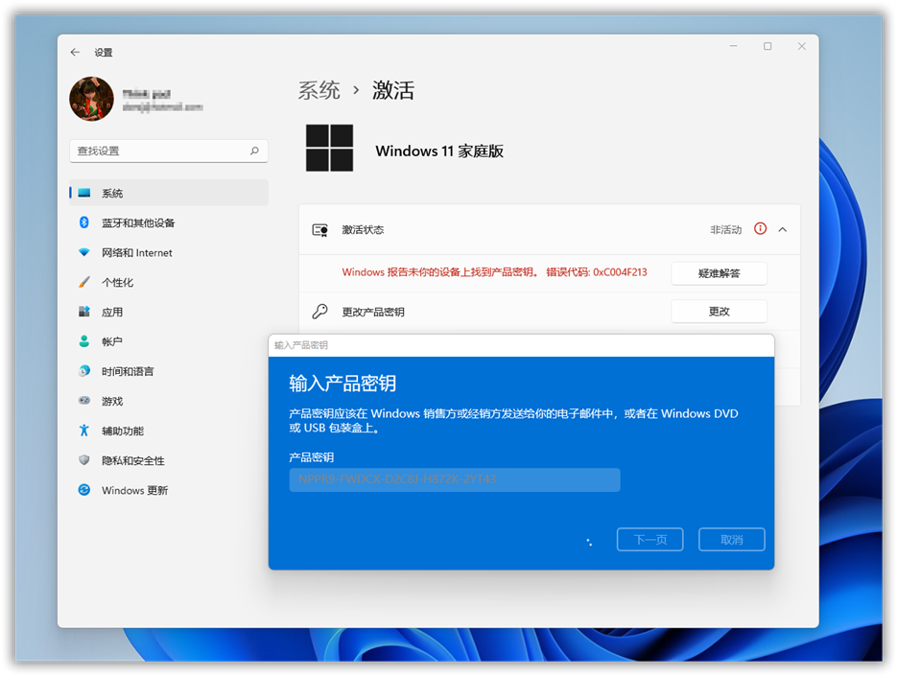The width and height of the screenshot is (897, 676).
Task: Open the user profile avatar
Action: click(91, 99)
